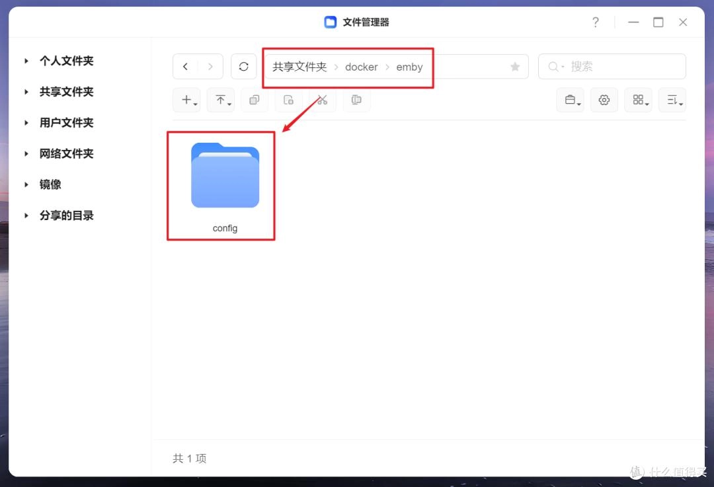Expand 共享文件夹 tree node

pyautogui.click(x=26, y=91)
